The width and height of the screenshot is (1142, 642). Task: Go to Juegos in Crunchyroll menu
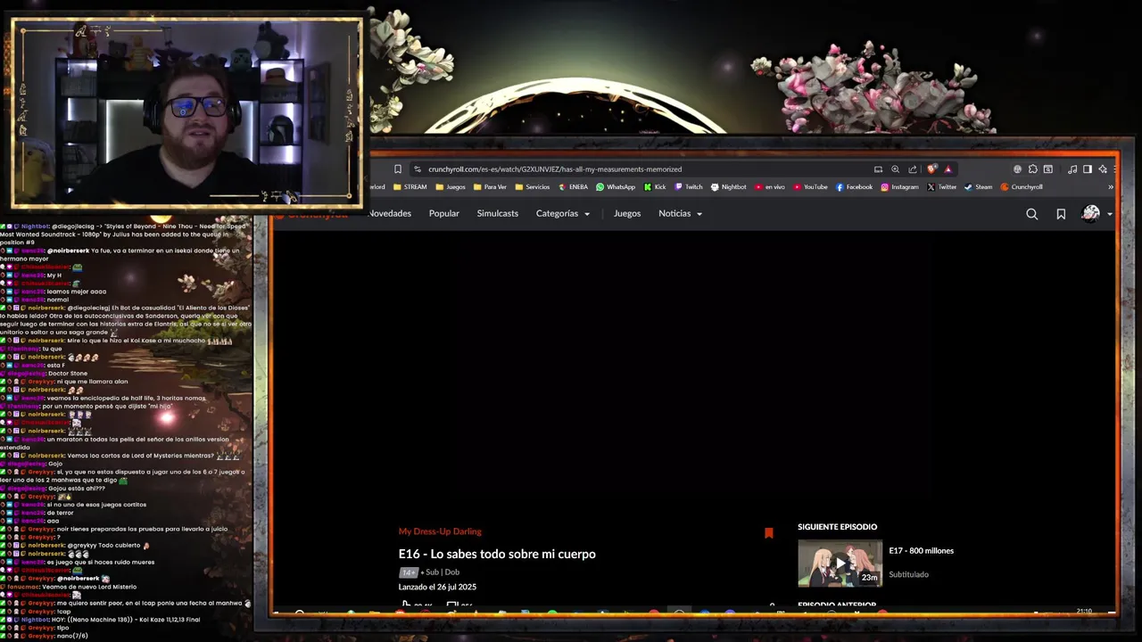point(627,214)
